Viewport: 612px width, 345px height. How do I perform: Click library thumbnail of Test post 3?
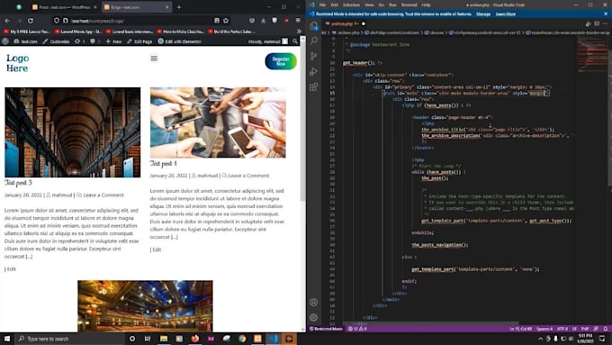pos(73,132)
